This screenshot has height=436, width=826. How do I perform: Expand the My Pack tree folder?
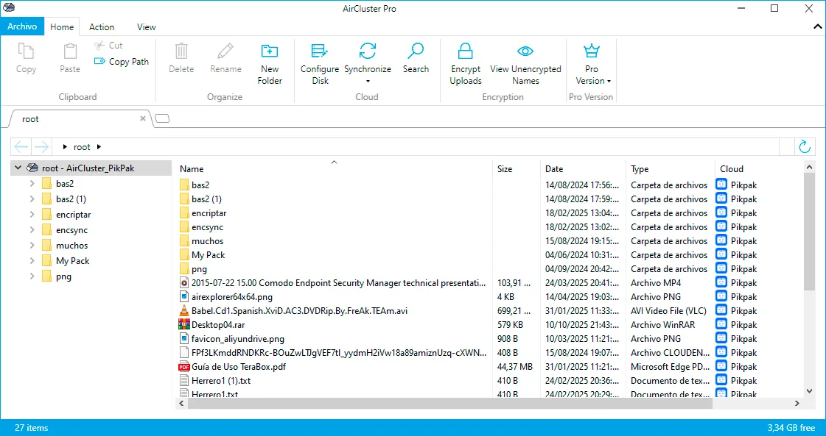click(x=32, y=261)
